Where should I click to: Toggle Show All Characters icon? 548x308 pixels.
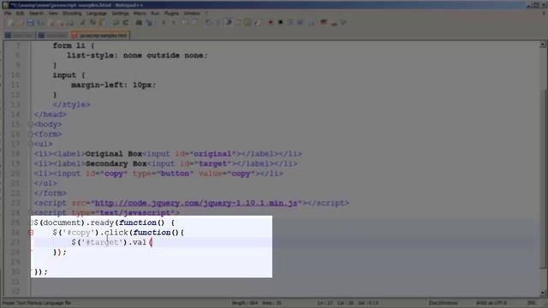click(218, 23)
